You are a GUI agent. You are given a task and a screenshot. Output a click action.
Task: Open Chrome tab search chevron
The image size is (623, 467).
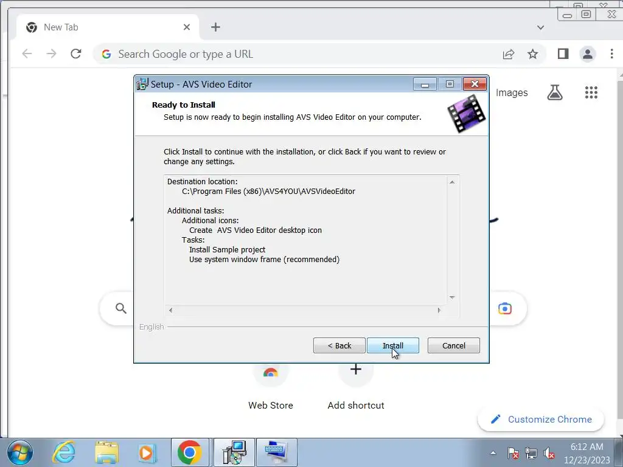click(540, 27)
